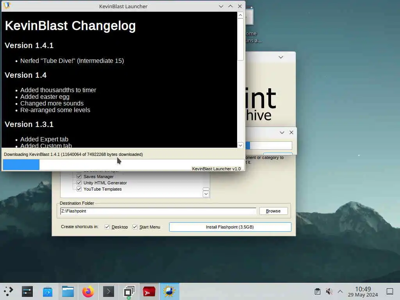
Task: Launch Firefox from the taskbar
Action: (88, 291)
